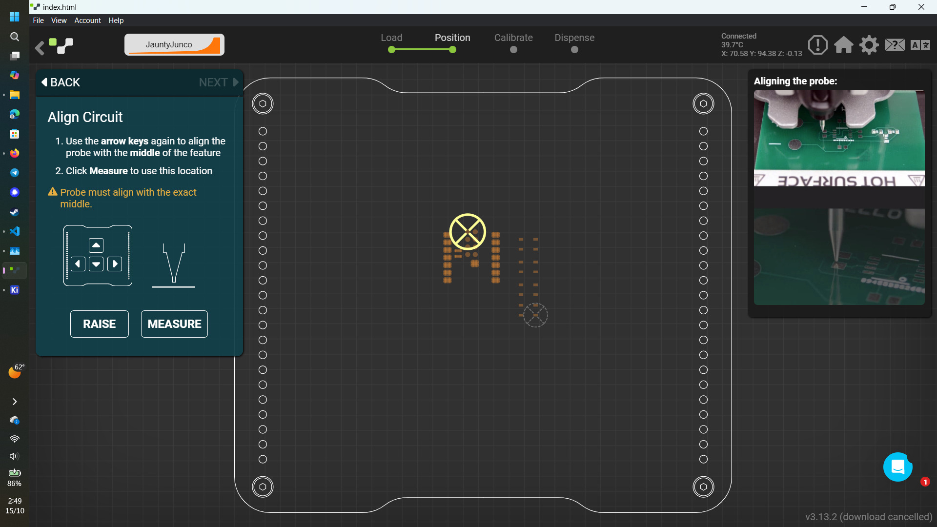Open the Windows Start button
The image size is (937, 527).
coord(15,17)
